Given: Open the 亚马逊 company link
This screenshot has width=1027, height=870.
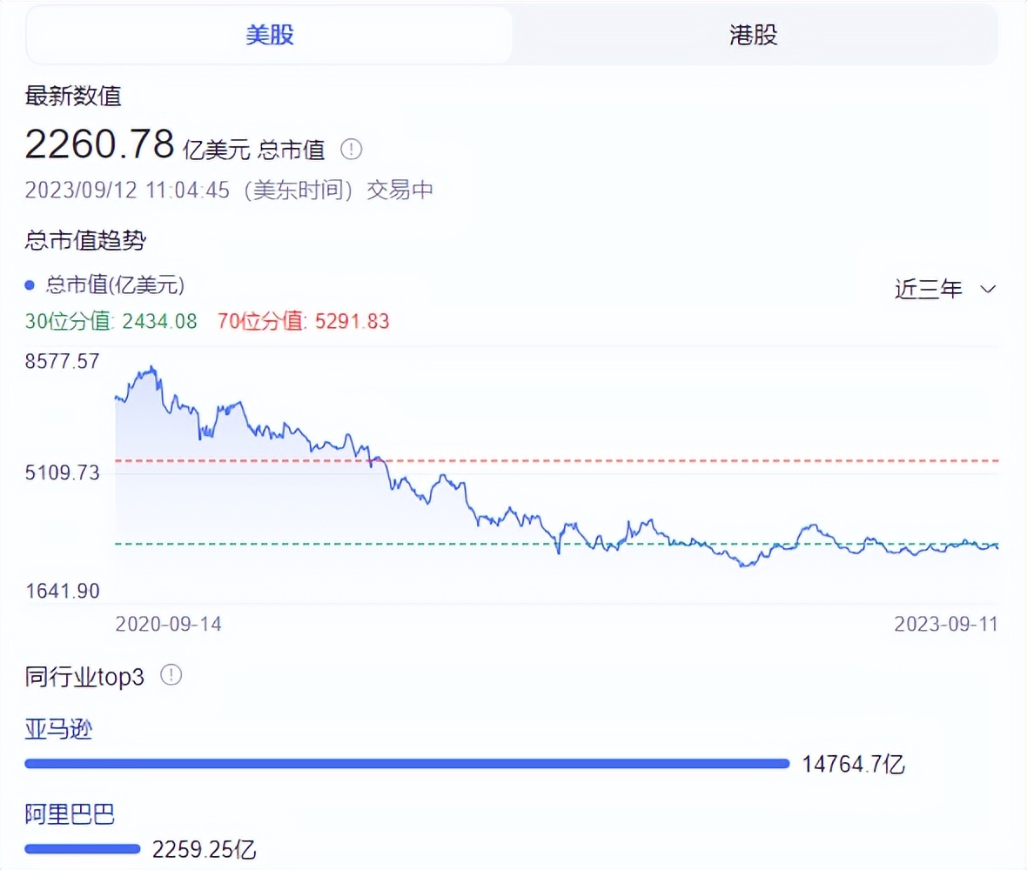Looking at the screenshot, I should [58, 729].
